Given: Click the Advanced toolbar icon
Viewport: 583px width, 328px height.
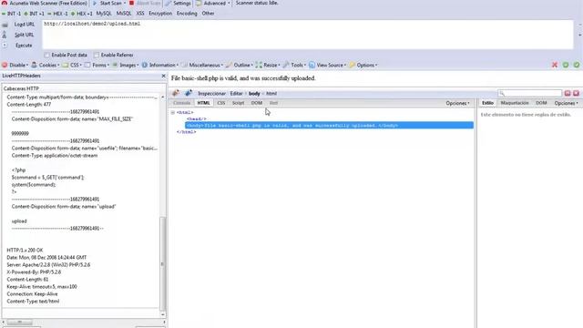Looking at the screenshot, I should click(199, 3).
